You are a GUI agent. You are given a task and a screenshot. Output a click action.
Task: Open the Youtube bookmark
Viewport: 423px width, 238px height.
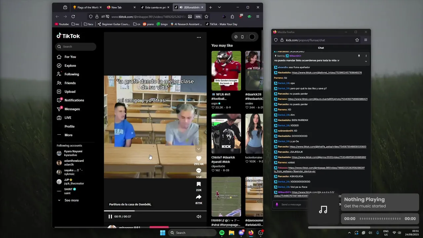[62, 24]
